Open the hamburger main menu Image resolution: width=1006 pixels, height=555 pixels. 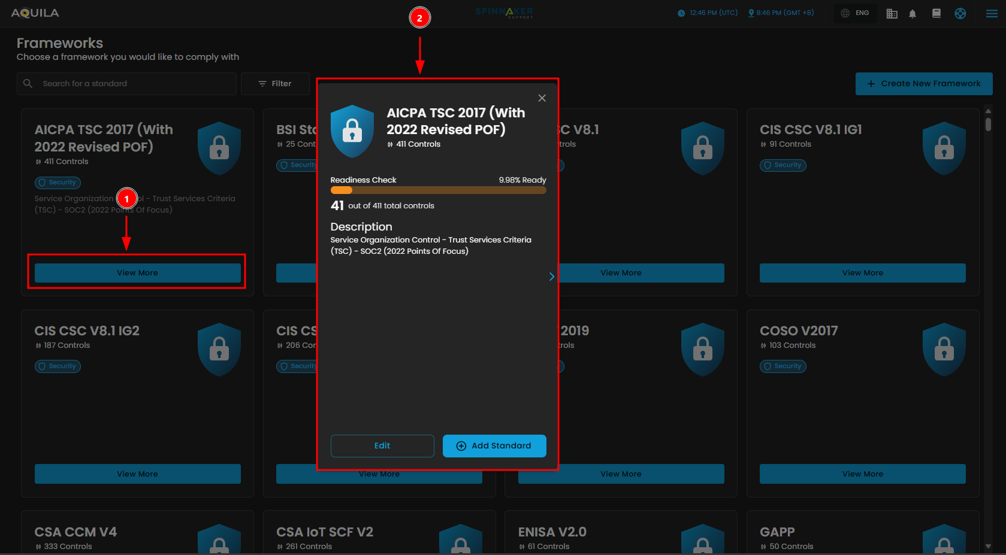click(992, 13)
